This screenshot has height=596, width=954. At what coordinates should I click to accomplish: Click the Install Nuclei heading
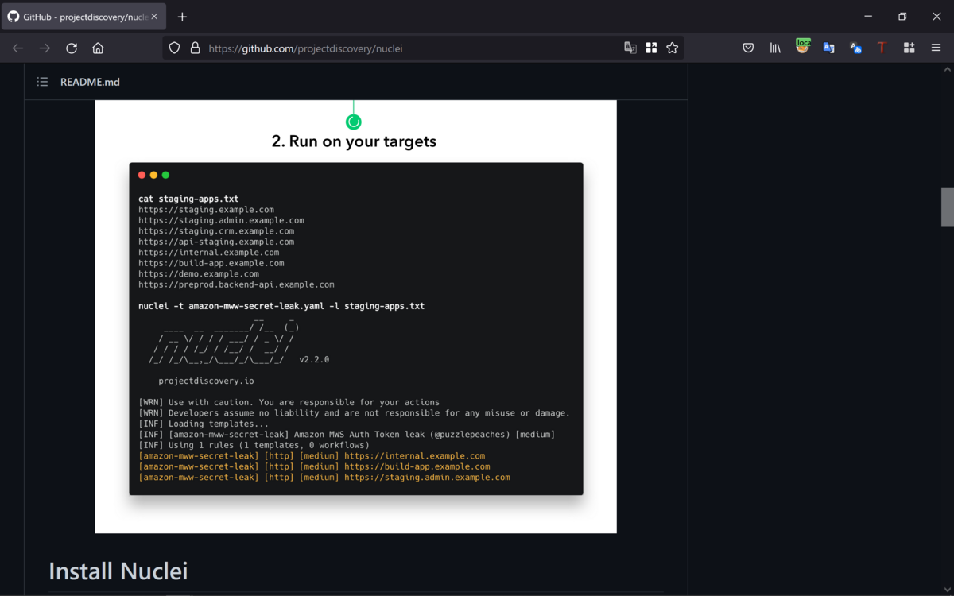point(118,571)
